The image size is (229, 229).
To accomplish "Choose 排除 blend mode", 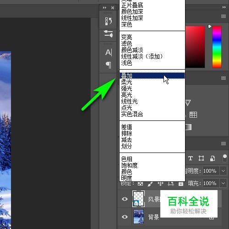I will pos(152,133).
